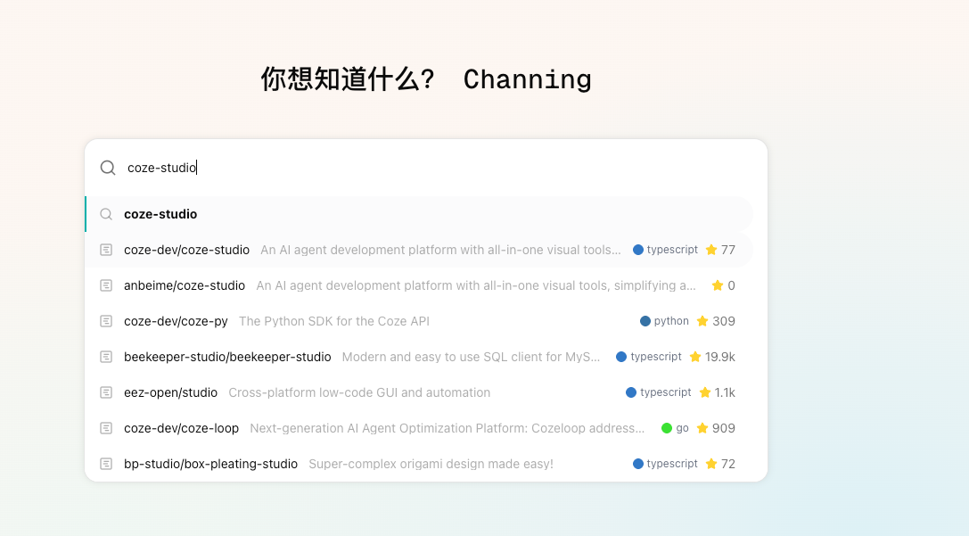This screenshot has width=969, height=536.
Task: Click the green go language dot
Action: tap(667, 428)
